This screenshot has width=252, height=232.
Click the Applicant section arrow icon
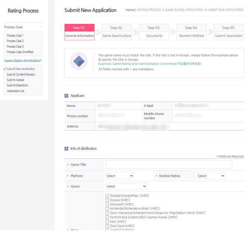click(66, 96)
